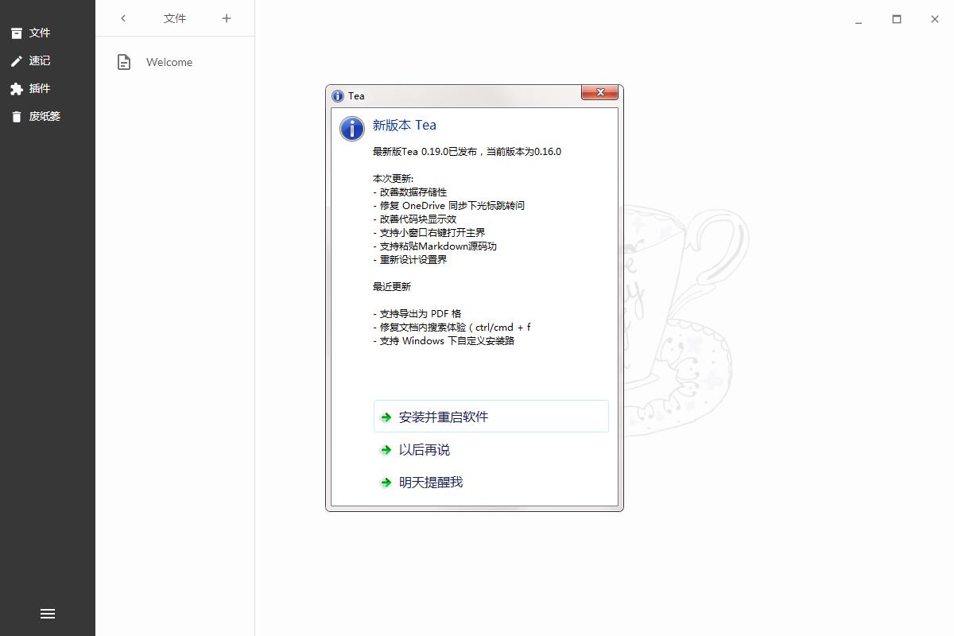
Task: Go back using the chevron in the 文件 panel header
Action: pyautogui.click(x=123, y=18)
